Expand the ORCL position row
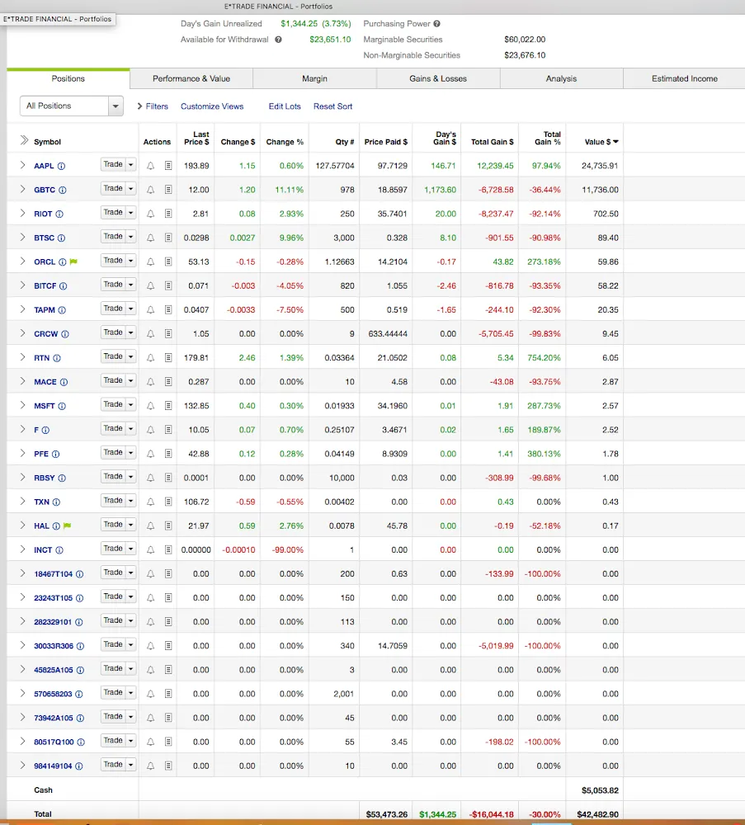This screenshot has width=745, height=825. pyautogui.click(x=22, y=261)
